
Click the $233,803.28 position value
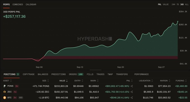point(61,86)
